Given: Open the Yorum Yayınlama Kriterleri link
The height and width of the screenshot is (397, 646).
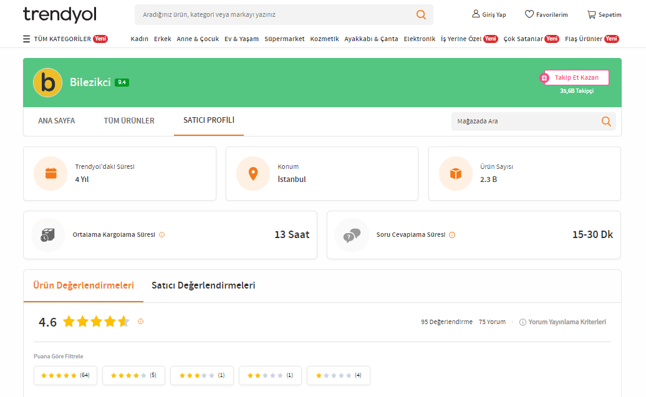Looking at the screenshot, I should pyautogui.click(x=567, y=322).
